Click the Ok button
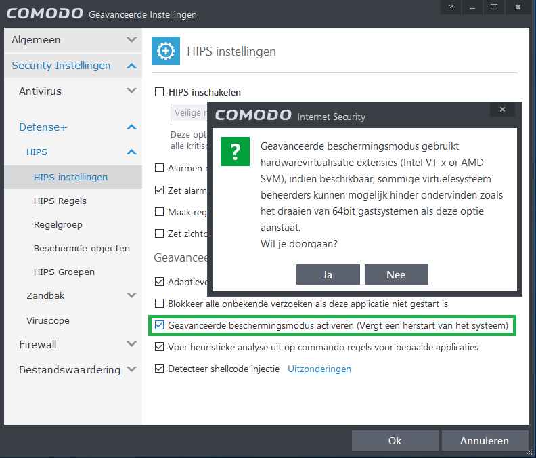 point(395,440)
